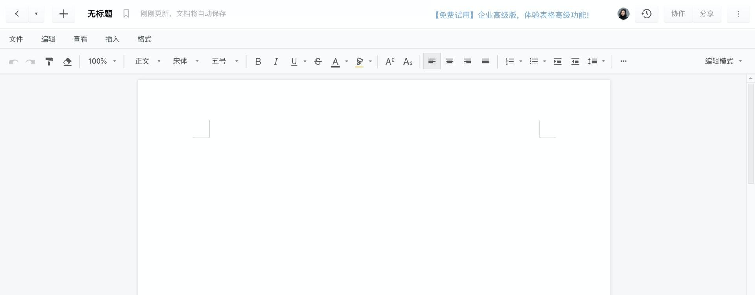Show more toolbar options via horizontal ellipsis
The height and width of the screenshot is (295, 755).
623,61
